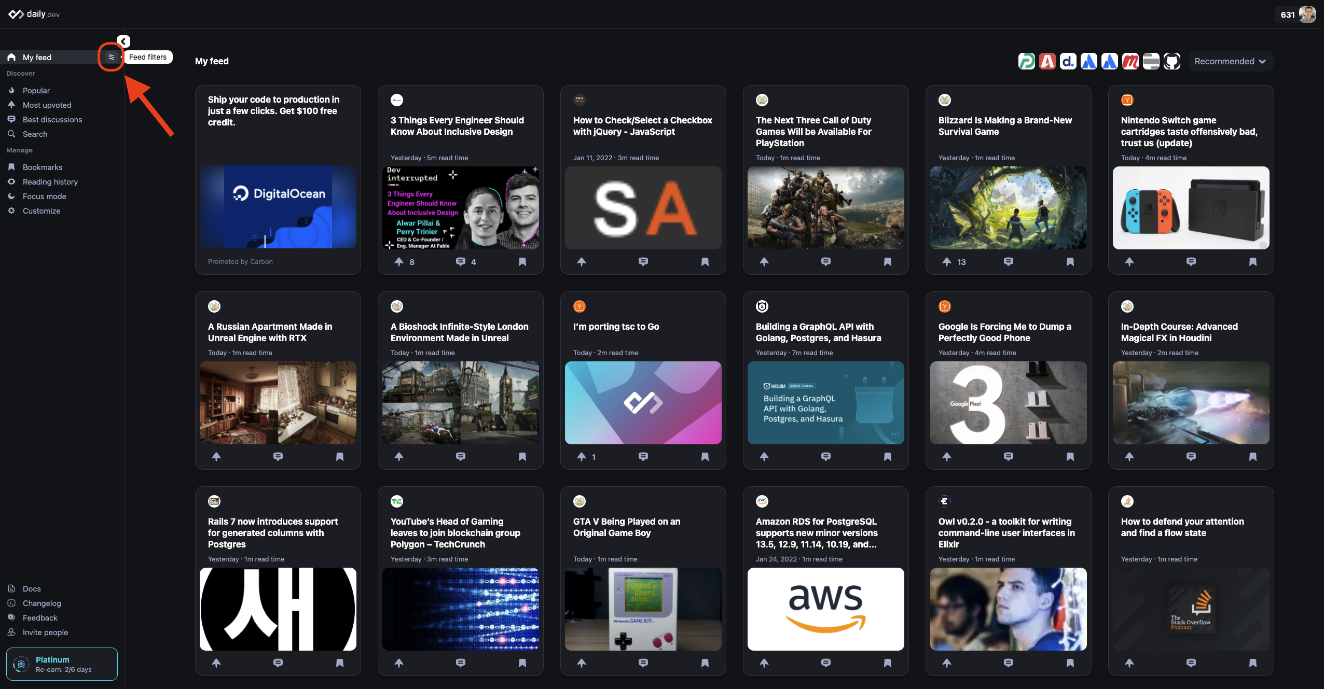Bookmark the defend your attention post
This screenshot has width=1324, height=689.
tap(1253, 663)
